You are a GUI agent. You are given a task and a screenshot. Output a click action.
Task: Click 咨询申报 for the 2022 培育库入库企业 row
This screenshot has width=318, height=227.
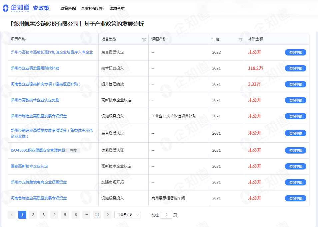pyautogui.click(x=295, y=53)
